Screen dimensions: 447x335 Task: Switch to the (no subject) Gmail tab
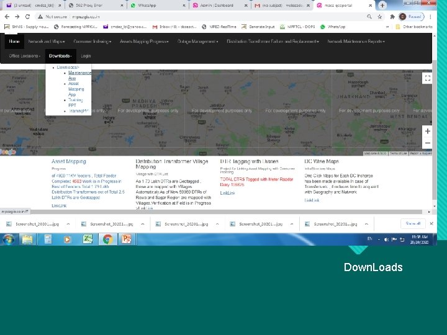pos(282,5)
